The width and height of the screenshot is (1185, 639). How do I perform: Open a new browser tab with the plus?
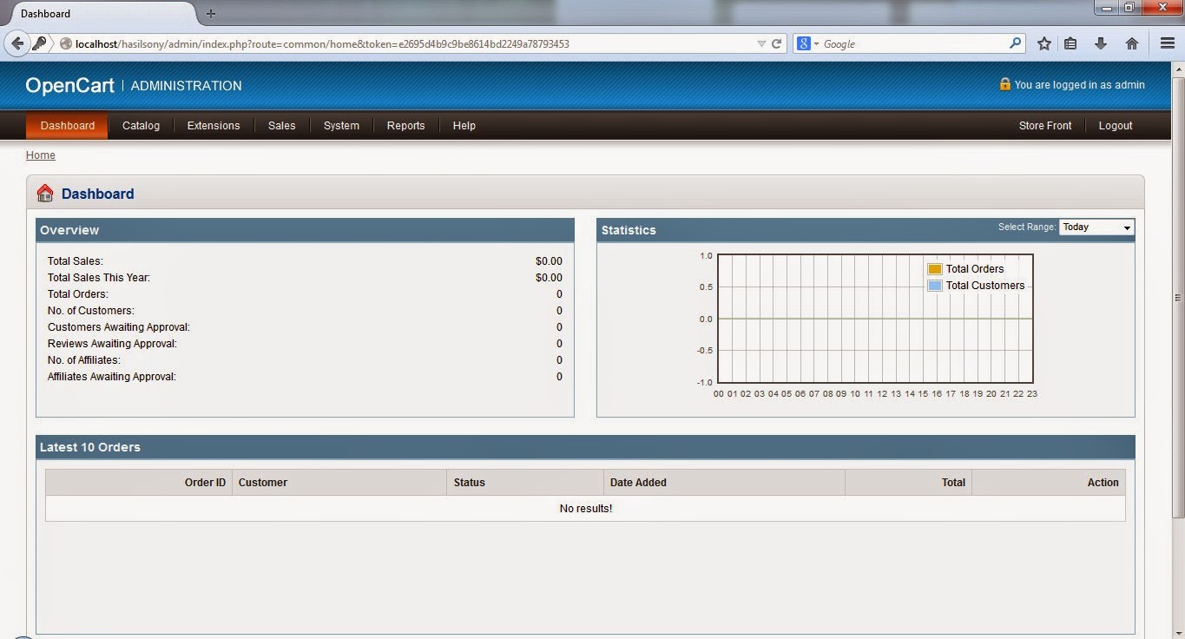click(x=210, y=13)
